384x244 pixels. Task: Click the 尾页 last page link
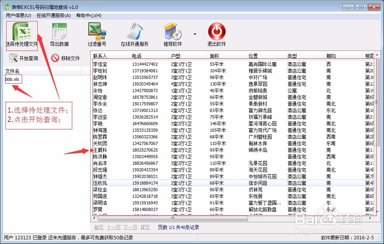(x=145, y=227)
